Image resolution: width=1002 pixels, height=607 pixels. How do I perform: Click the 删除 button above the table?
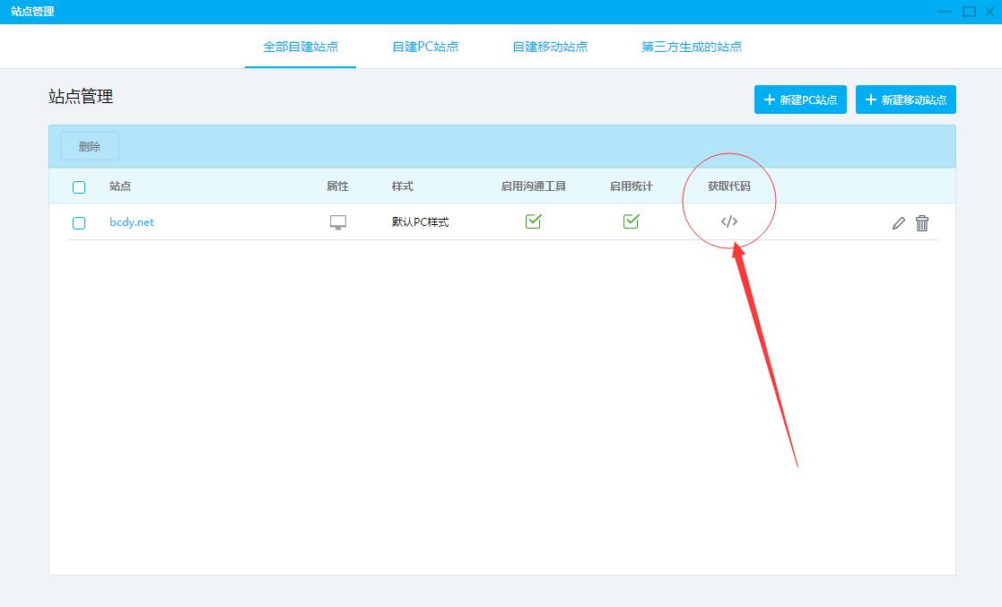[89, 146]
